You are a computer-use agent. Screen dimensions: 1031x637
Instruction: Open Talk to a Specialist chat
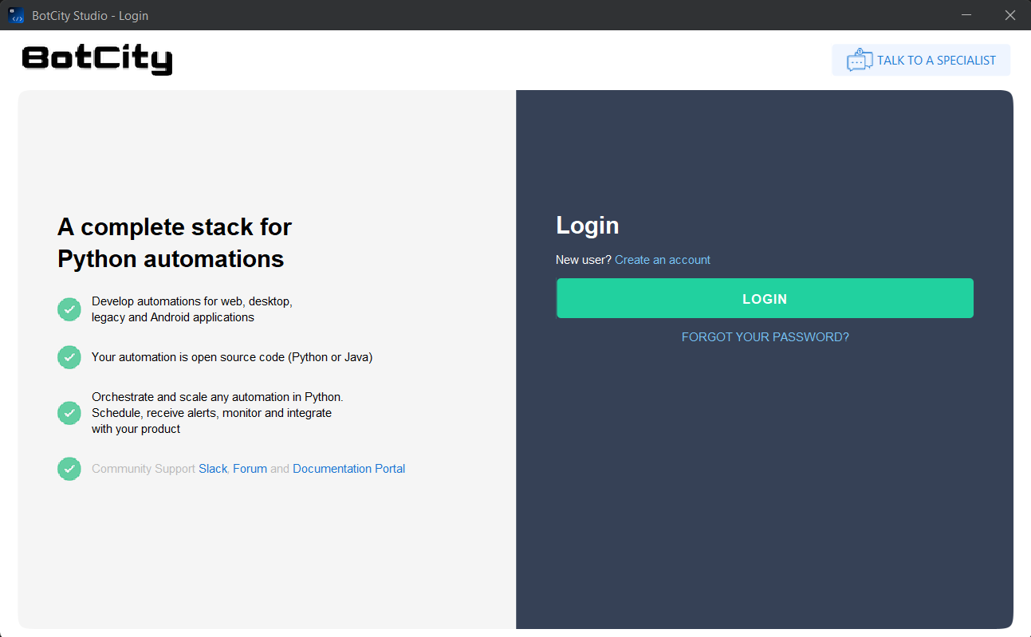(921, 61)
